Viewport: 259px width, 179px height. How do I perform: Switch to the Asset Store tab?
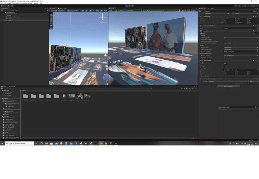(62, 8)
